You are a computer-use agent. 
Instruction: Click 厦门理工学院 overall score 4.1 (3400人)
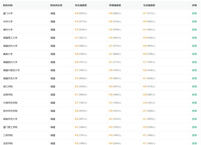tap(81, 127)
